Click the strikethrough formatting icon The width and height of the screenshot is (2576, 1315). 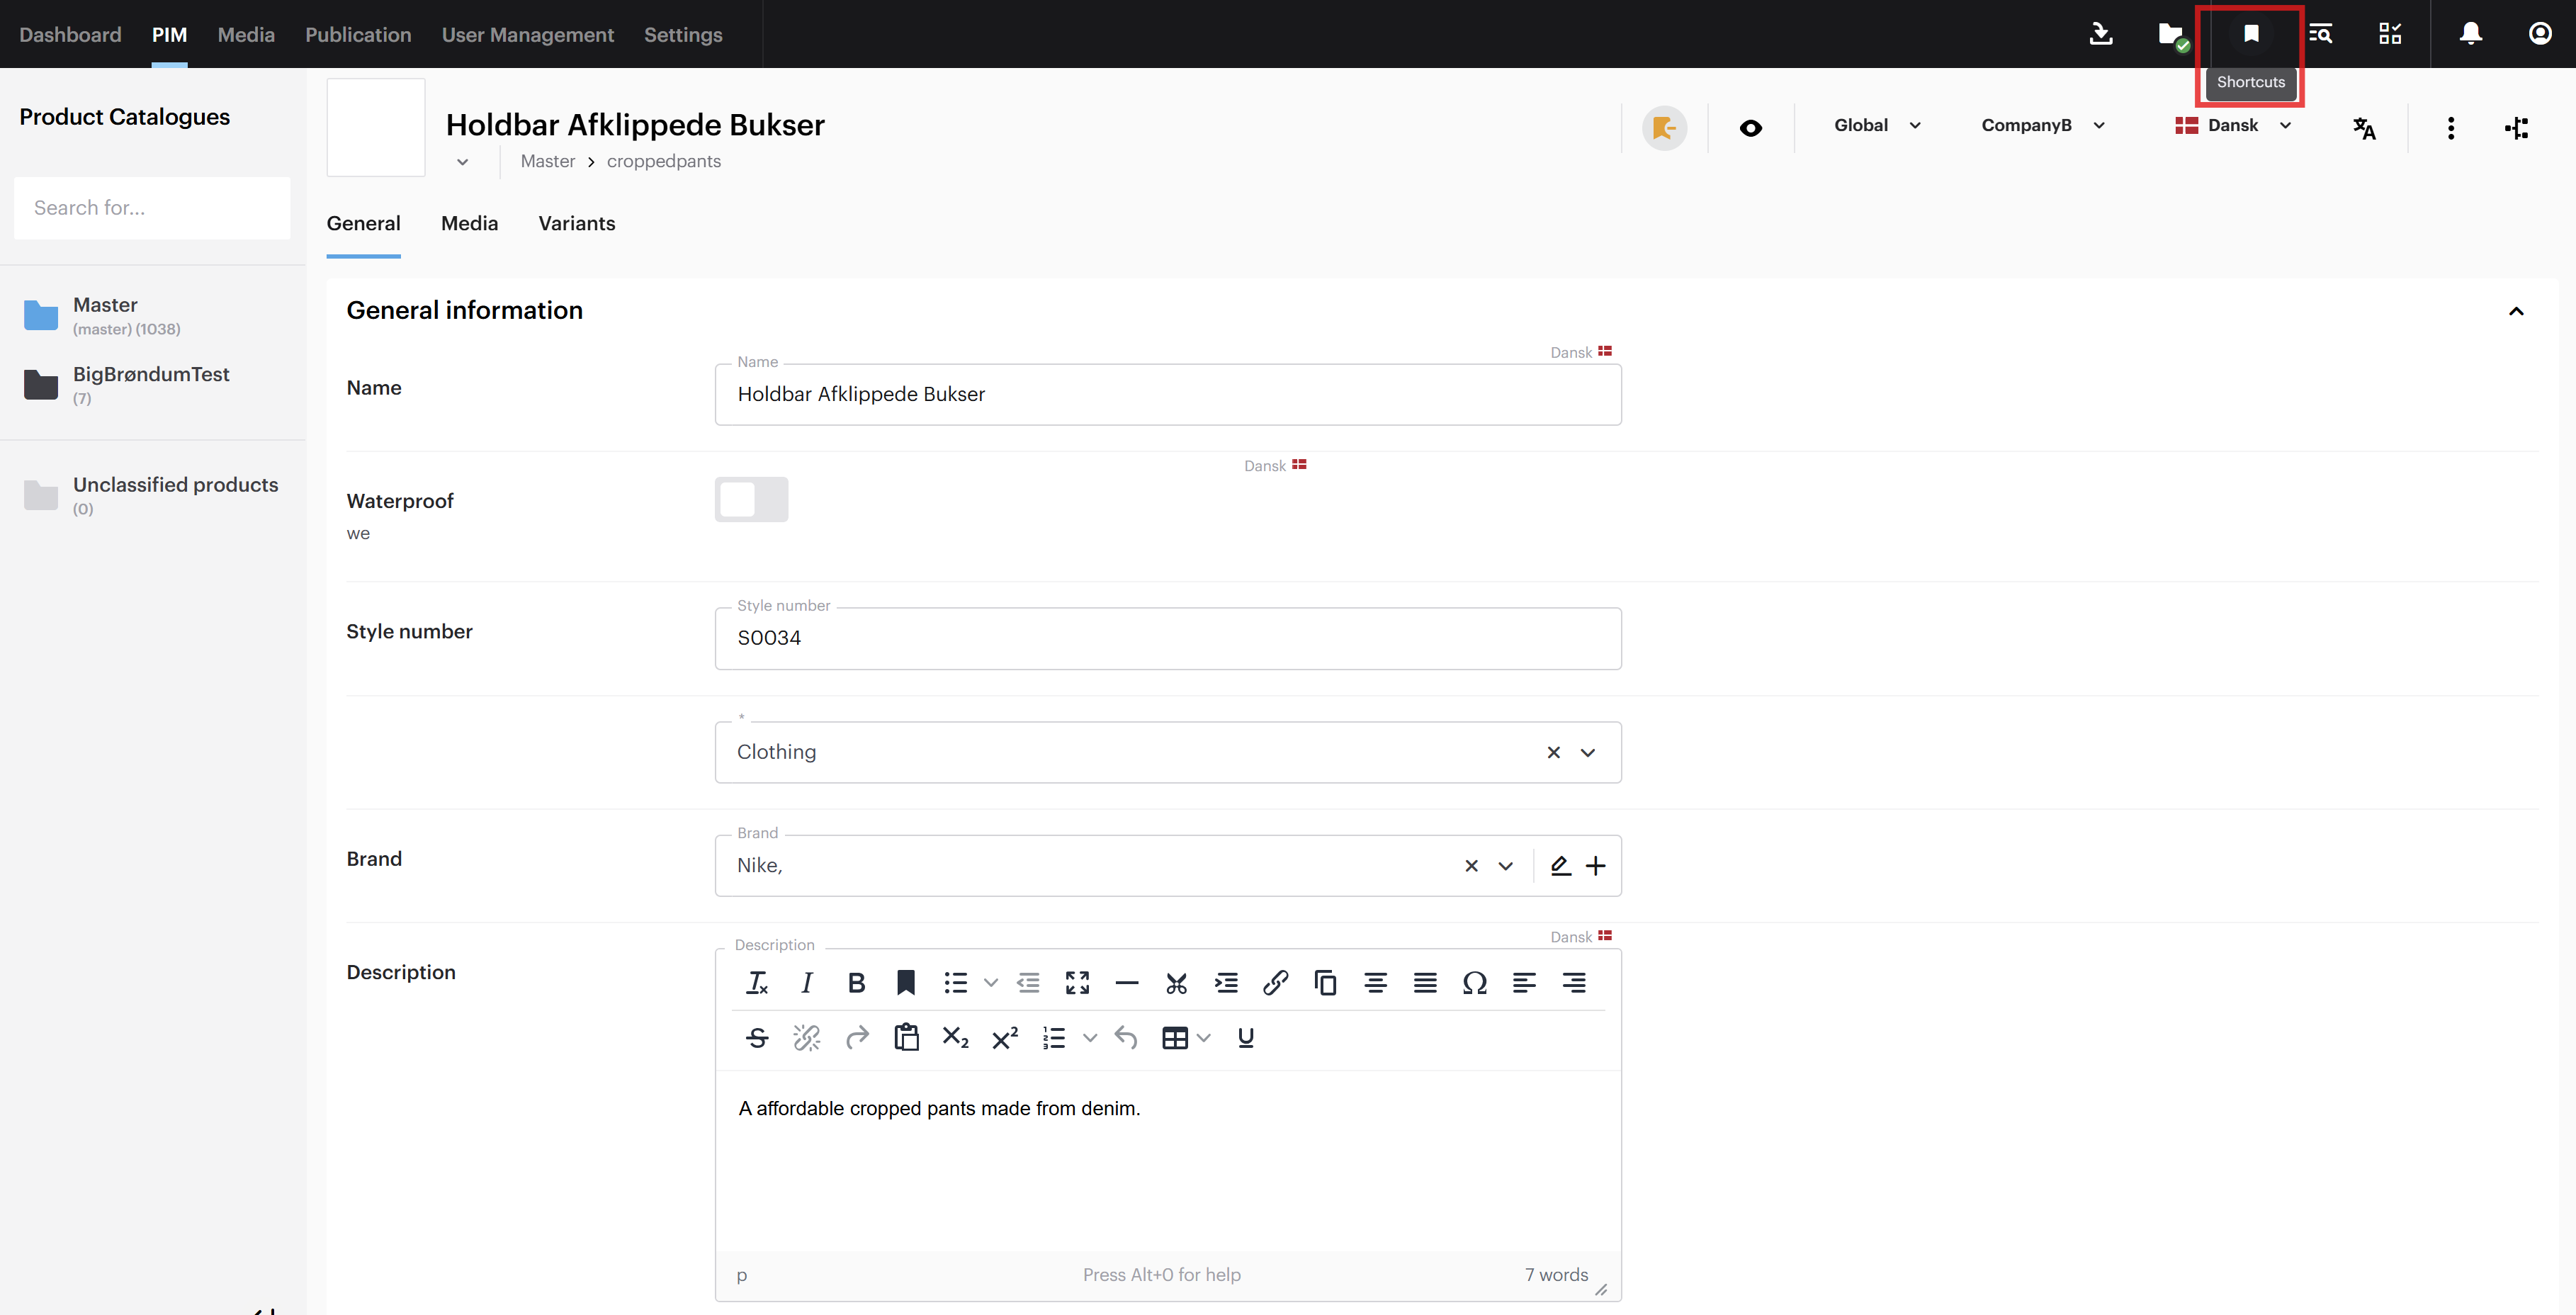pyautogui.click(x=757, y=1038)
